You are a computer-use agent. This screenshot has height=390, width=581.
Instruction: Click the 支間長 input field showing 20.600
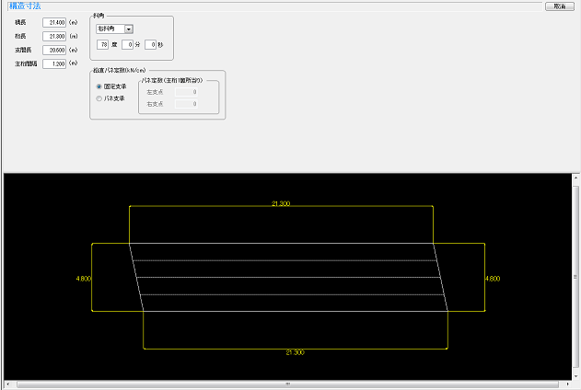point(54,50)
